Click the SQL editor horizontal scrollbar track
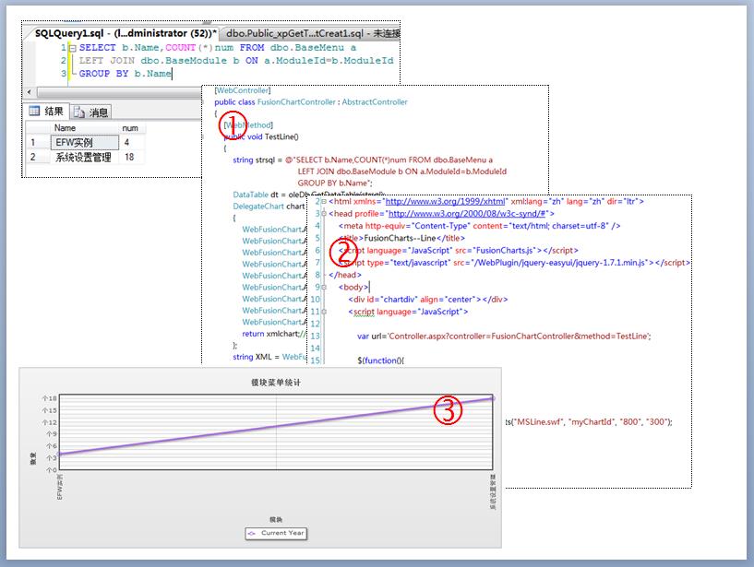 (x=119, y=91)
